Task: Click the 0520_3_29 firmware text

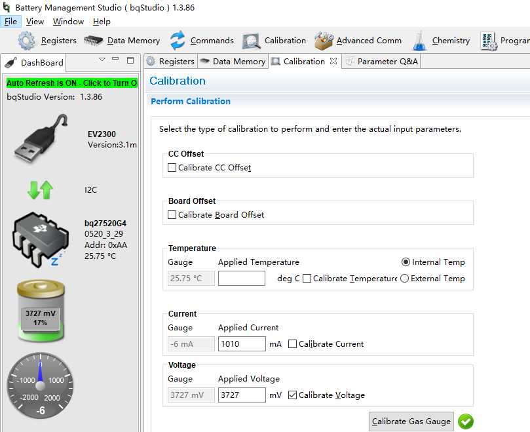Action: (104, 234)
